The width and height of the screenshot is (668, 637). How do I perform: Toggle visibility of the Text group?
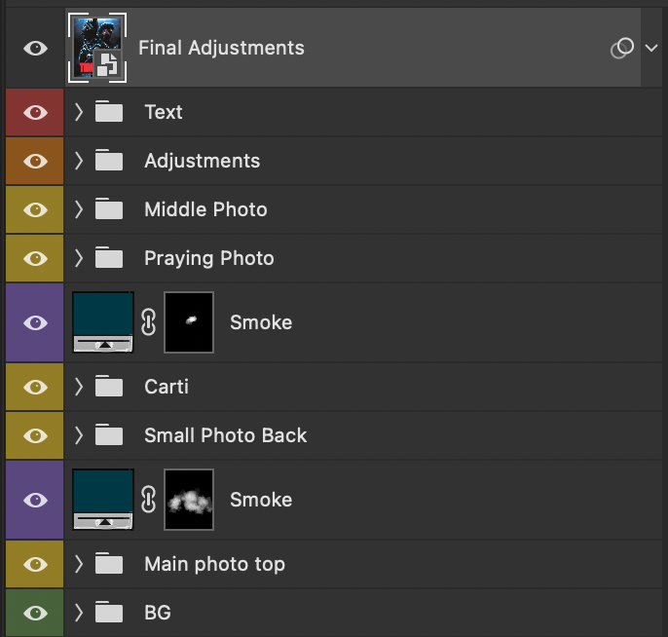point(35,112)
